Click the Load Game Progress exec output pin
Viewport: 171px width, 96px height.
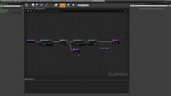tap(36, 42)
